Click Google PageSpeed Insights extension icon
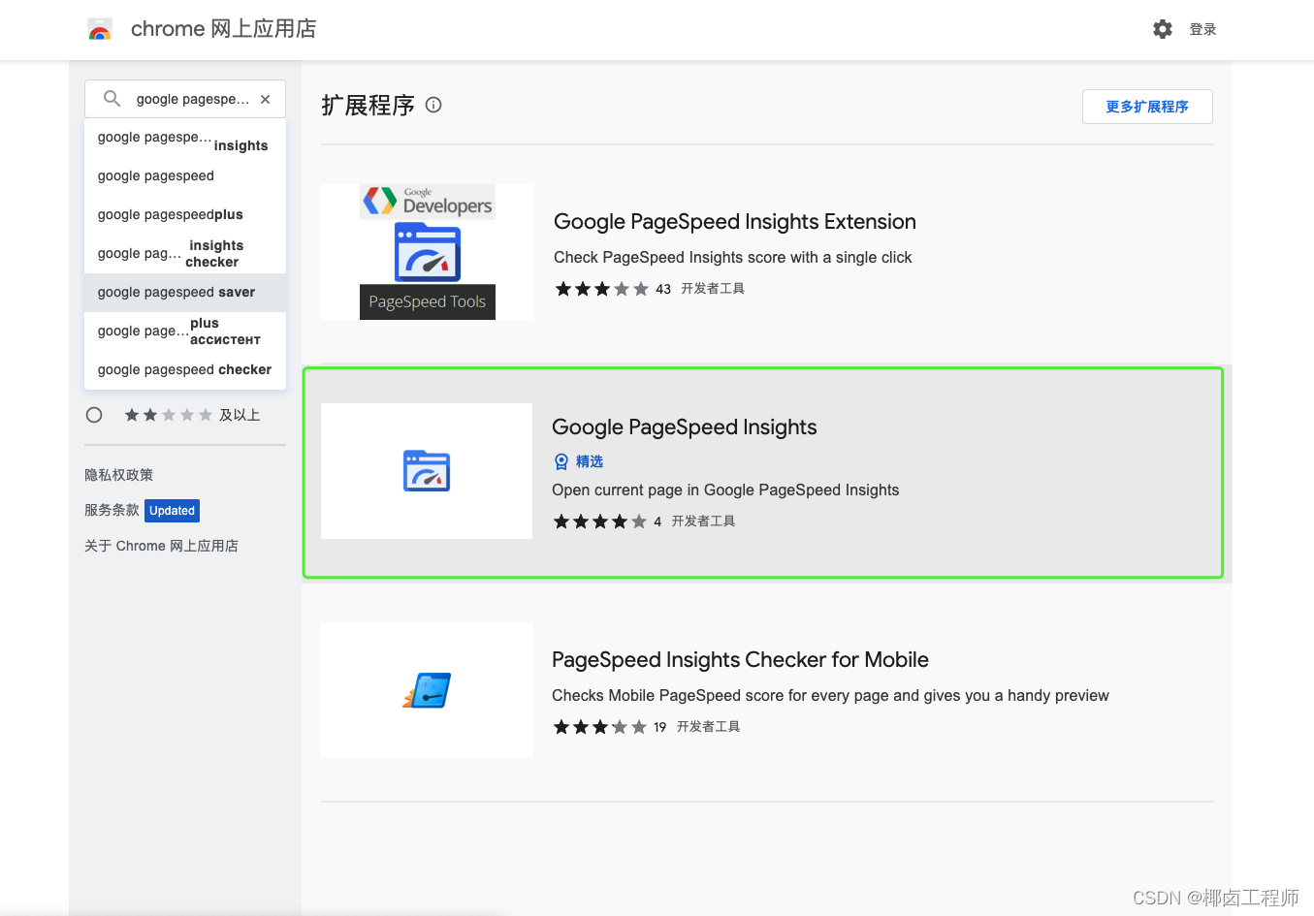Viewport: 1314px width, 916px height. pyautogui.click(x=427, y=471)
